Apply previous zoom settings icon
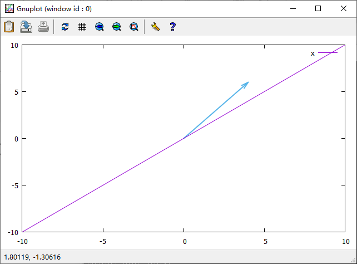The height and width of the screenshot is (264, 357). click(x=100, y=27)
